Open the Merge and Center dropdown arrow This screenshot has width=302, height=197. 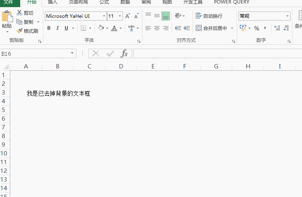pos(232,28)
